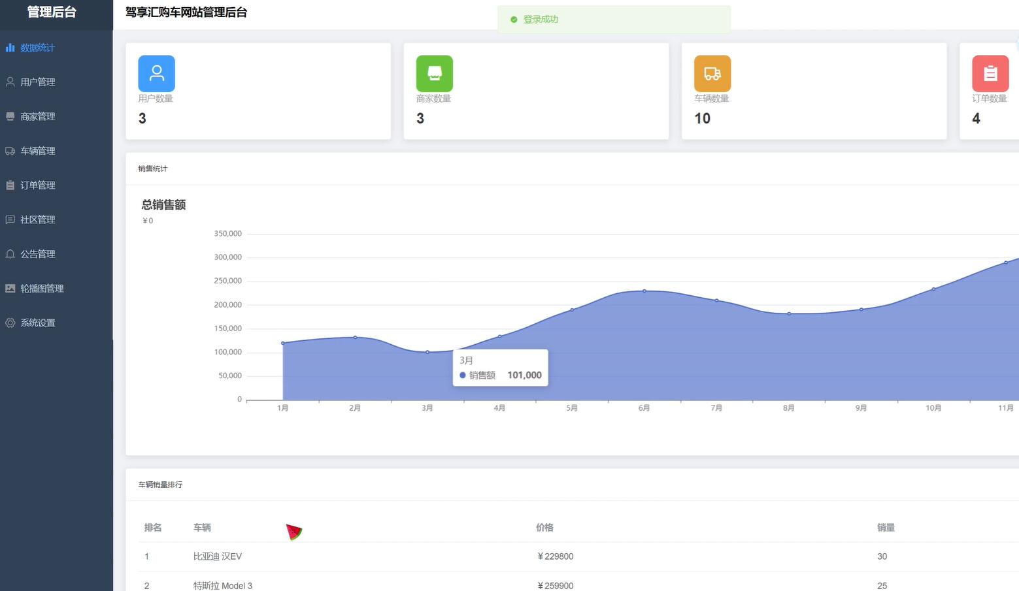Viewport: 1019px width, 591px height.
Task: Click the 管理后台 logo title
Action: tap(52, 12)
